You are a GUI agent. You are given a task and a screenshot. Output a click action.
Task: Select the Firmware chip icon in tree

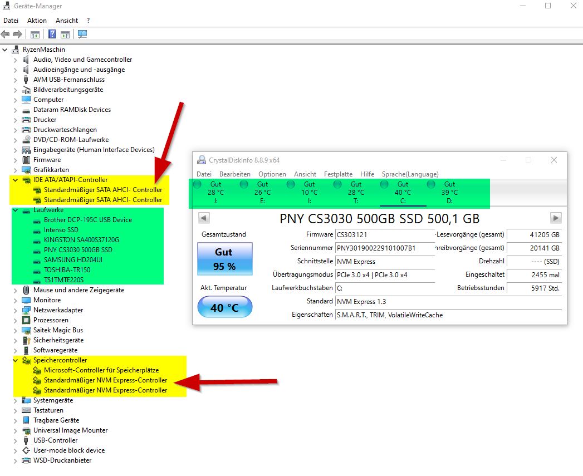coord(26,160)
